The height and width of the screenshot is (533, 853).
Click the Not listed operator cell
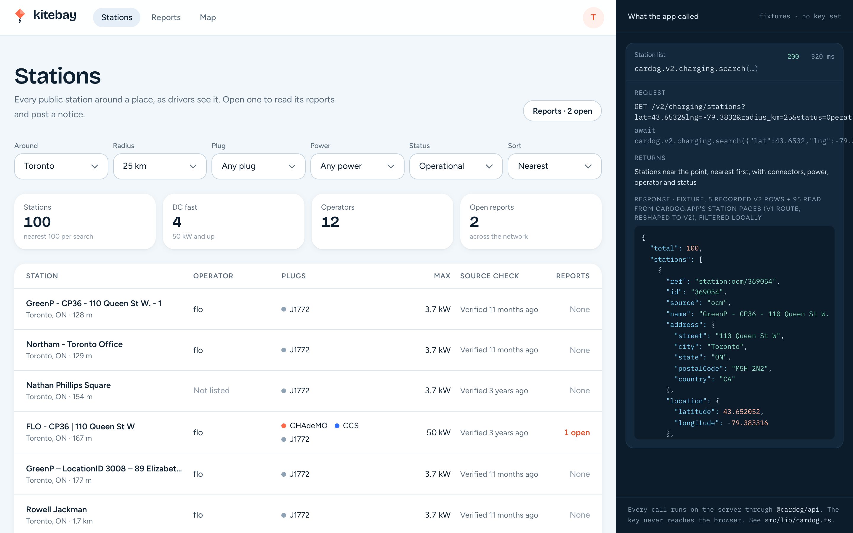(211, 391)
